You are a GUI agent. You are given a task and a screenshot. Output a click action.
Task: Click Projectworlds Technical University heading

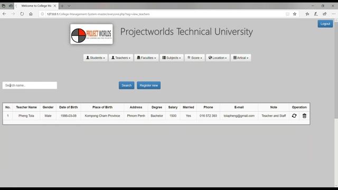point(186,32)
